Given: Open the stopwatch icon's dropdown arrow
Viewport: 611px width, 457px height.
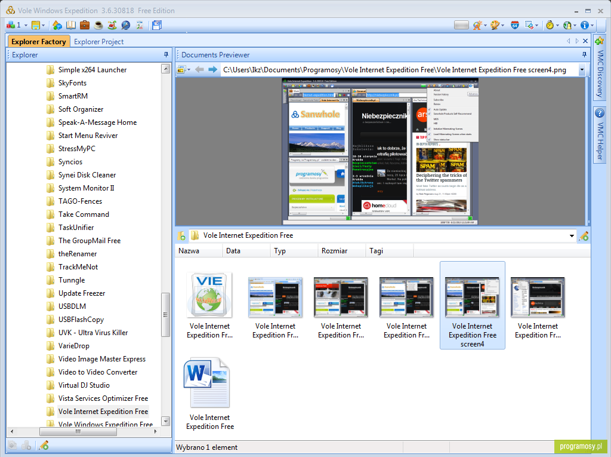Looking at the screenshot, I should tap(557, 26).
